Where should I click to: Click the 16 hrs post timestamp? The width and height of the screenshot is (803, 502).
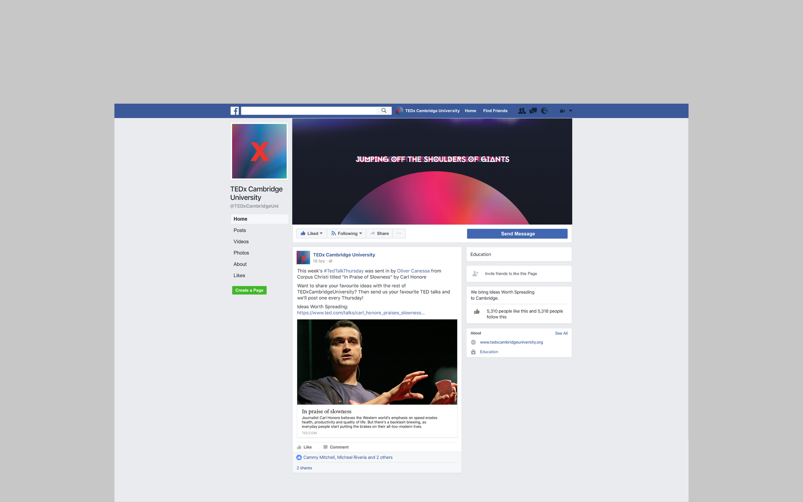(x=319, y=261)
